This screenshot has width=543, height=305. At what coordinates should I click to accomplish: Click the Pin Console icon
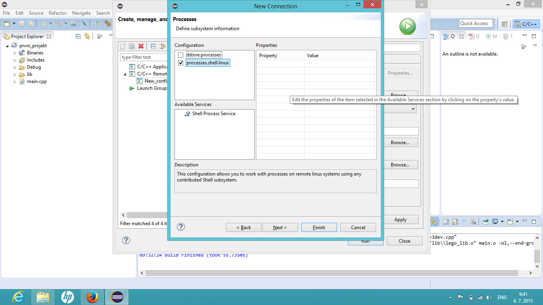click(485, 222)
